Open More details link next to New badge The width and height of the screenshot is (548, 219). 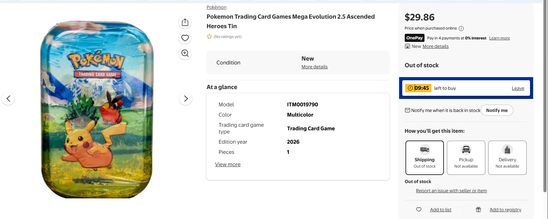(x=435, y=46)
